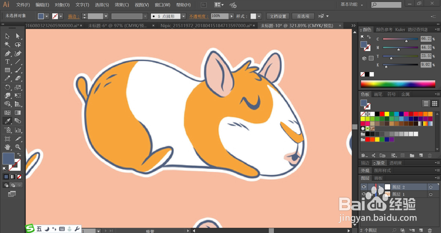Select the Zoom tool
The image size is (441, 233).
pos(18,147)
